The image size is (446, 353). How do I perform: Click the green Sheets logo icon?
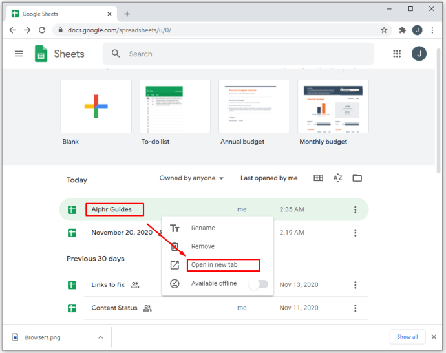[x=41, y=54]
